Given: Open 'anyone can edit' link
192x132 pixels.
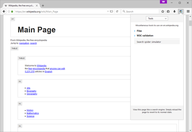Looking at the screenshot, I should tap(57, 68).
